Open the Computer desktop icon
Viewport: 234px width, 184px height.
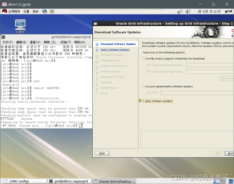20,27
